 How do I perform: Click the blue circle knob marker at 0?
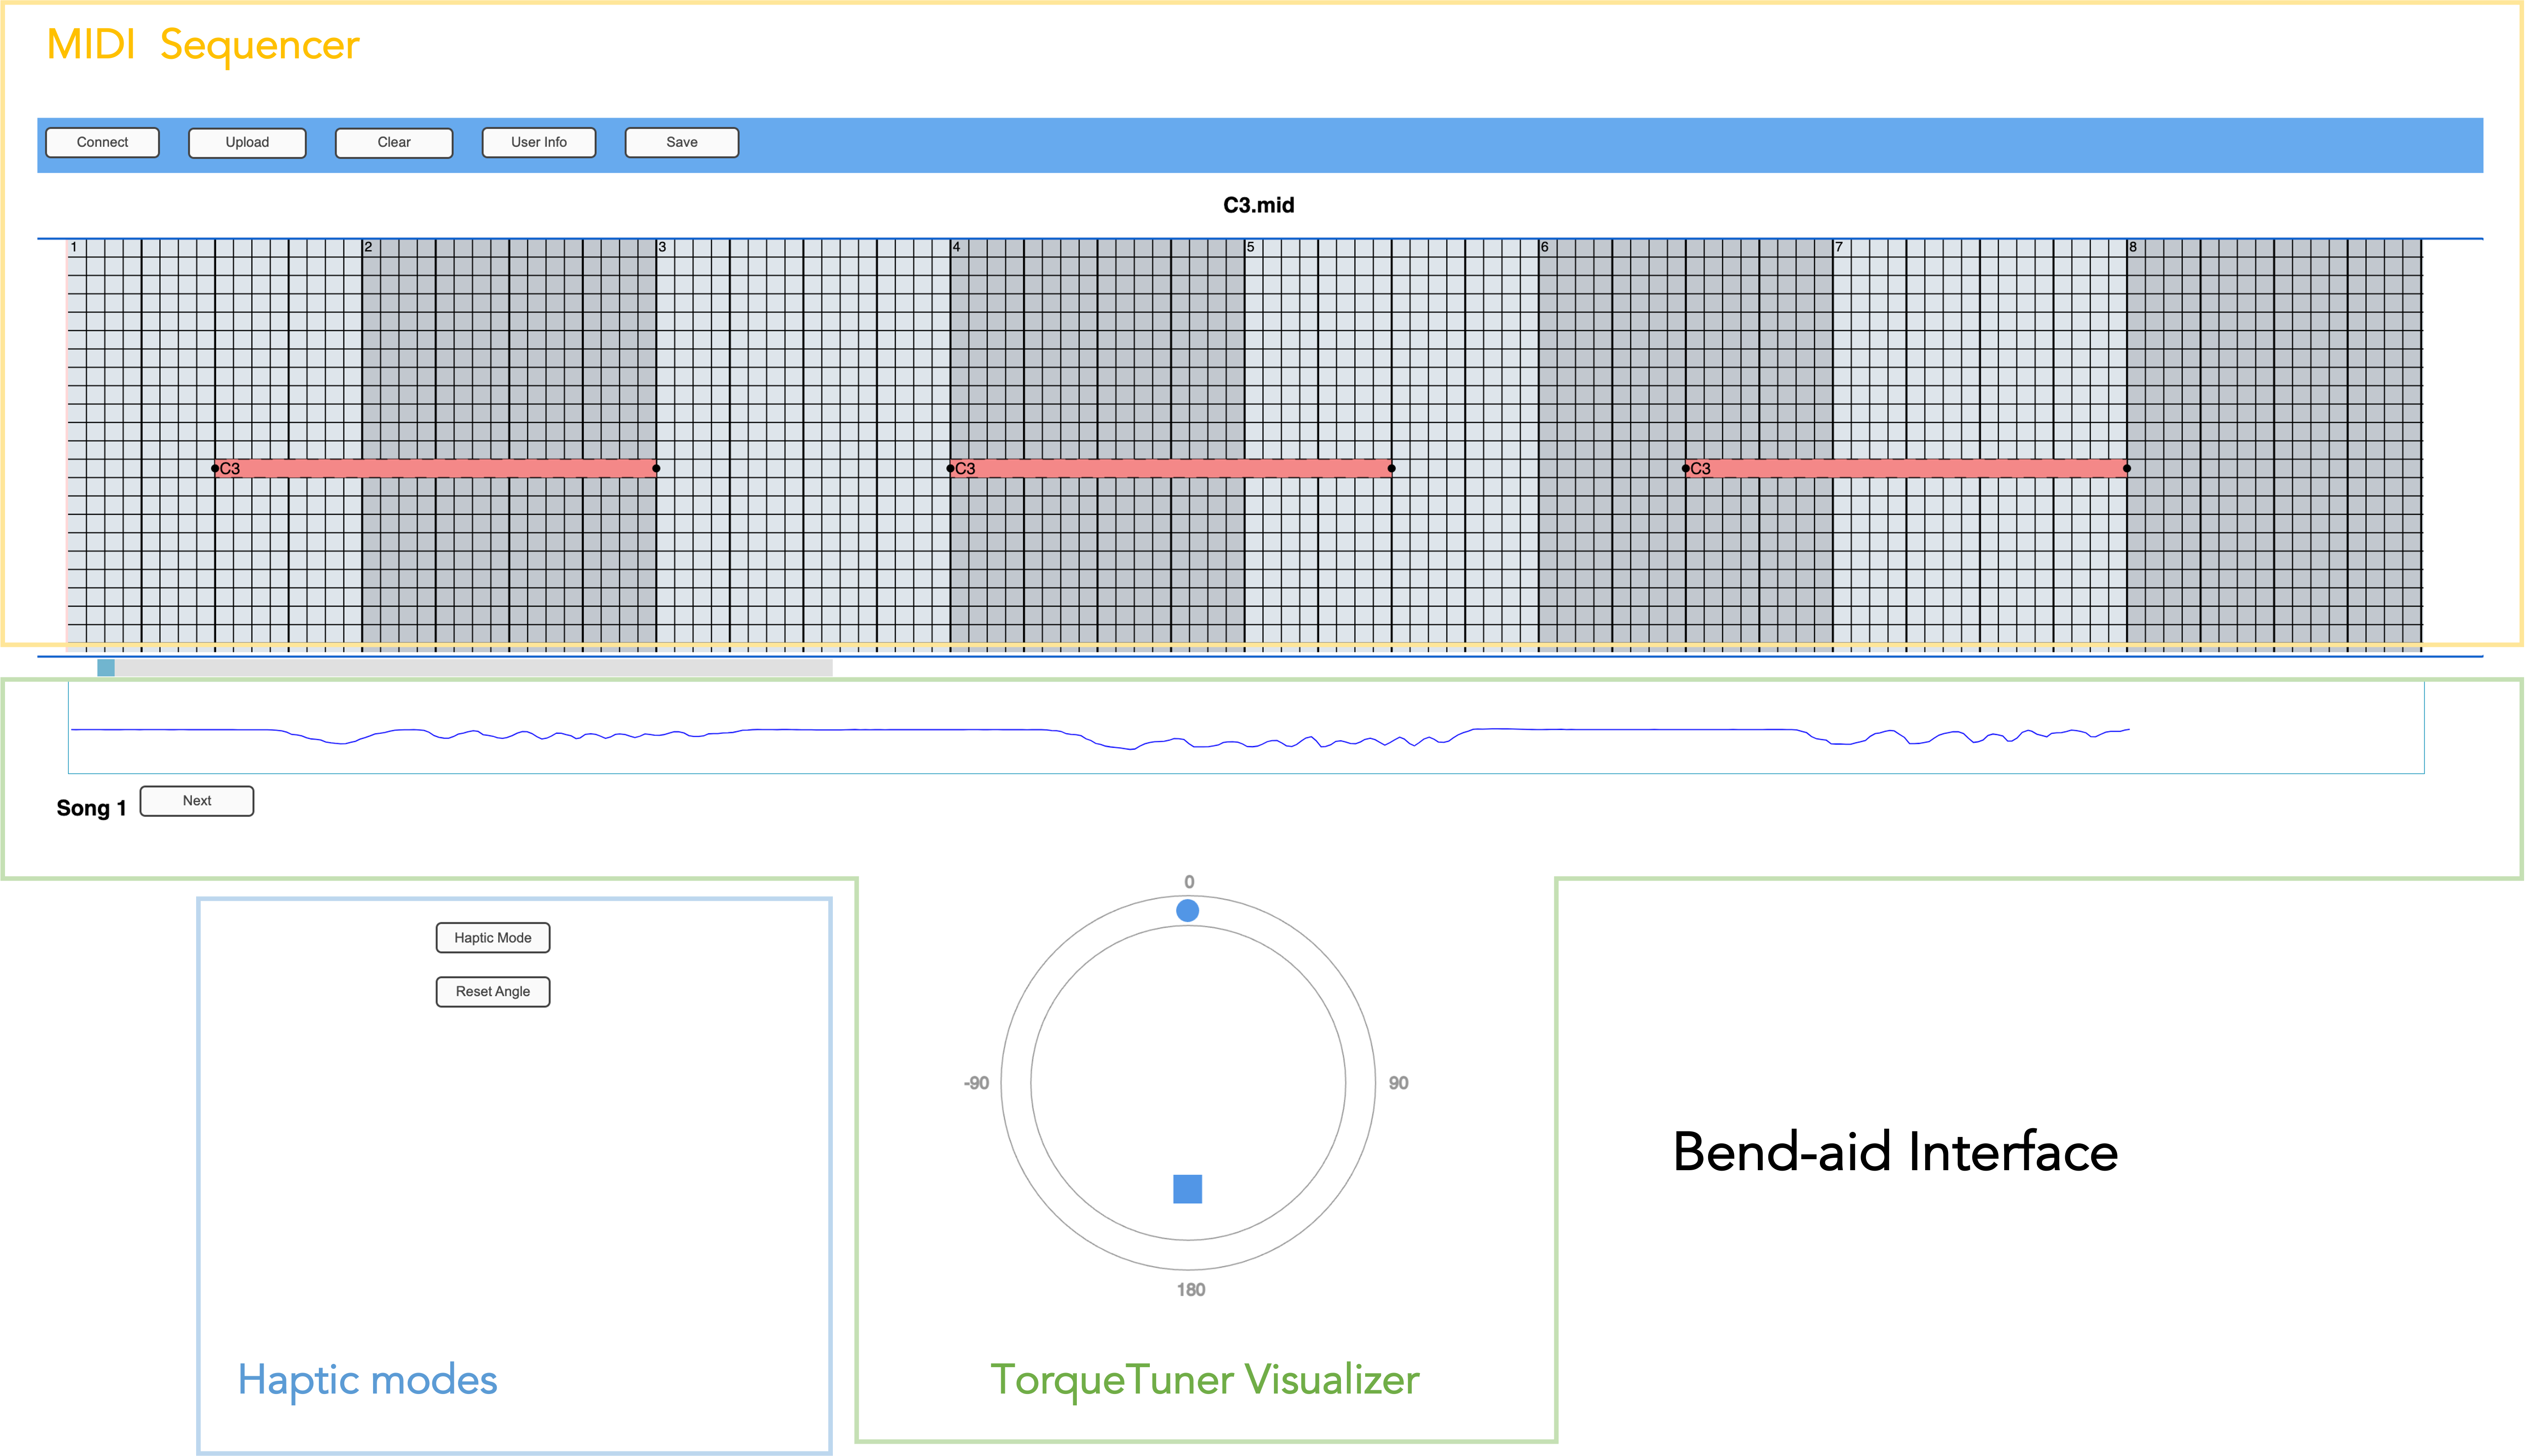tap(1186, 910)
